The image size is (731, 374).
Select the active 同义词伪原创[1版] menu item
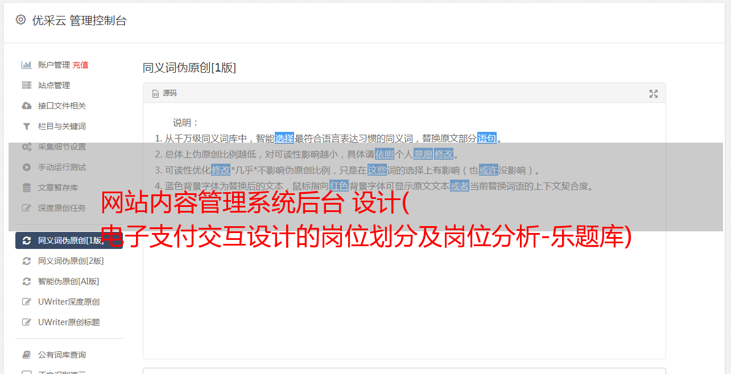point(69,240)
